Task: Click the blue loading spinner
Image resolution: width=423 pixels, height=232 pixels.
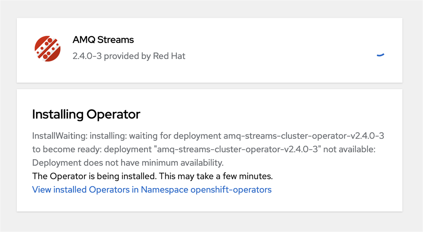Action: pos(380,55)
